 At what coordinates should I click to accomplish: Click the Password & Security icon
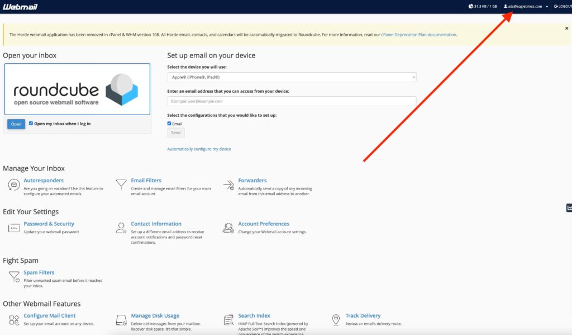coord(13,228)
